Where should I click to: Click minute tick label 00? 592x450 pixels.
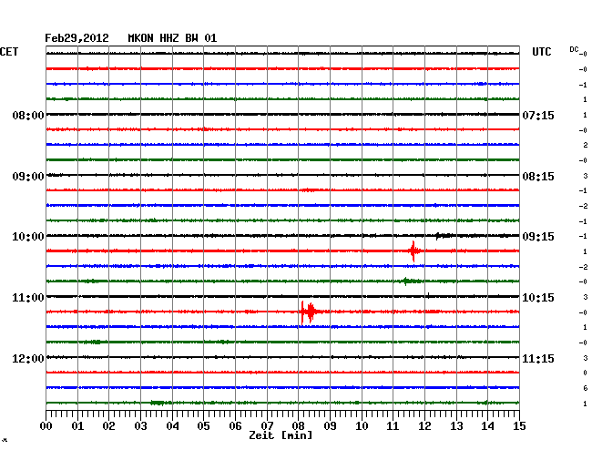tap(46, 426)
